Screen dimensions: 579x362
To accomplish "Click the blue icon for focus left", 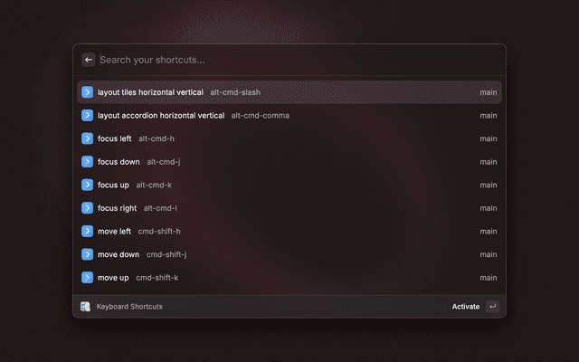I will click(87, 138).
